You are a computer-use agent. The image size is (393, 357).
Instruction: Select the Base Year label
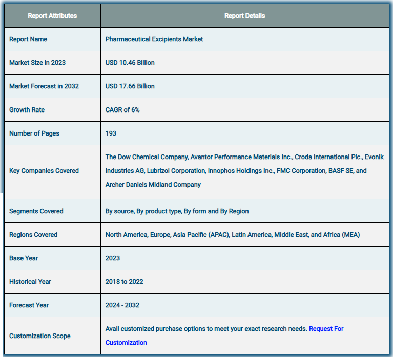(x=24, y=258)
